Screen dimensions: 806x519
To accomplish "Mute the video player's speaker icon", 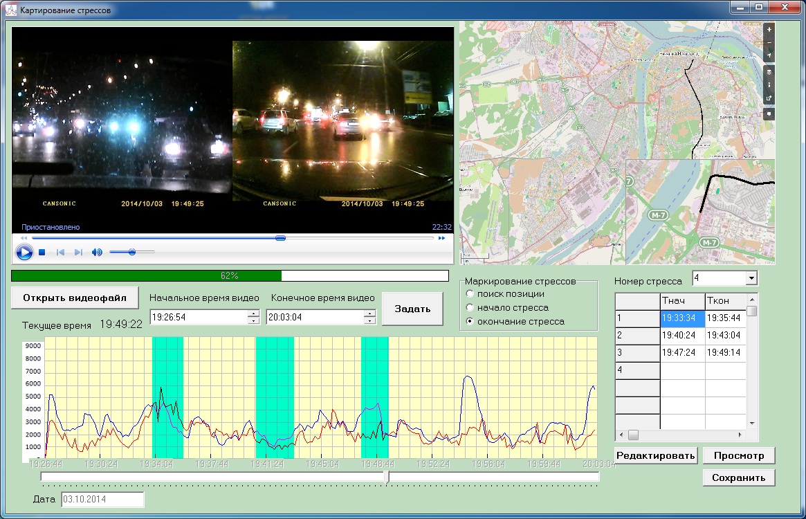I will click(97, 253).
